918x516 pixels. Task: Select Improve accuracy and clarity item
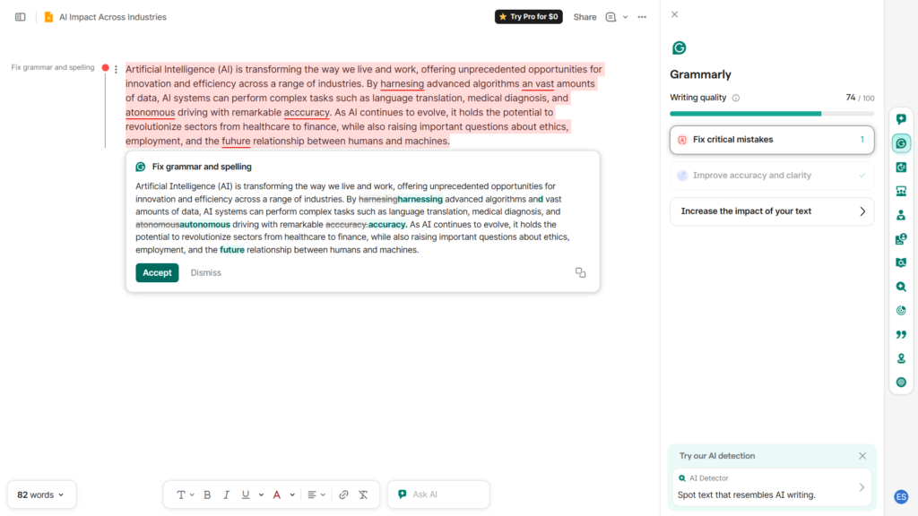[x=772, y=176]
